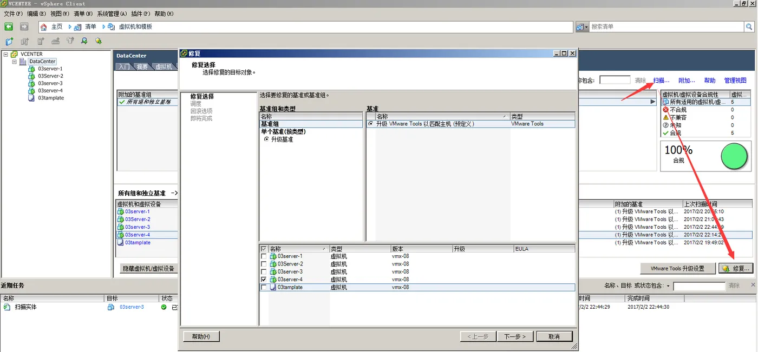Click the green back navigation arrow
This screenshot has height=352, width=758.
pos(9,26)
